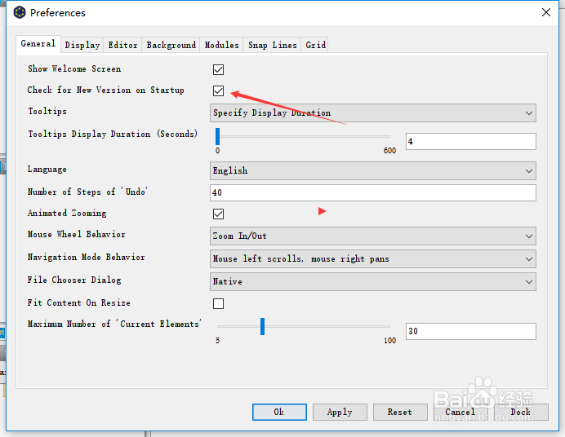Close the Preferences dialog
The image size is (565, 437).
[x=546, y=12]
